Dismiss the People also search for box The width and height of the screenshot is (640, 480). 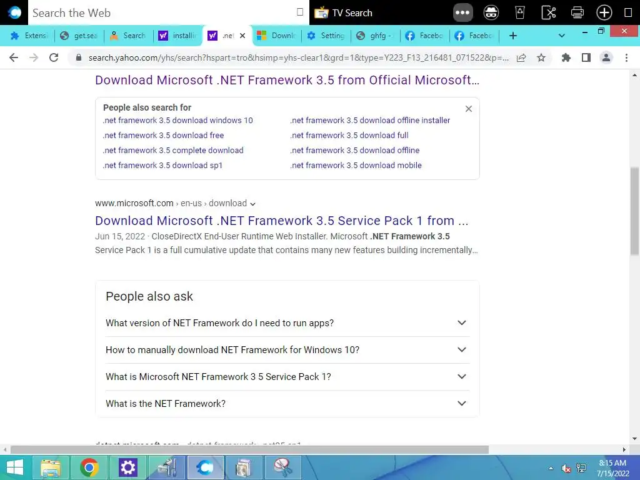[x=469, y=109]
